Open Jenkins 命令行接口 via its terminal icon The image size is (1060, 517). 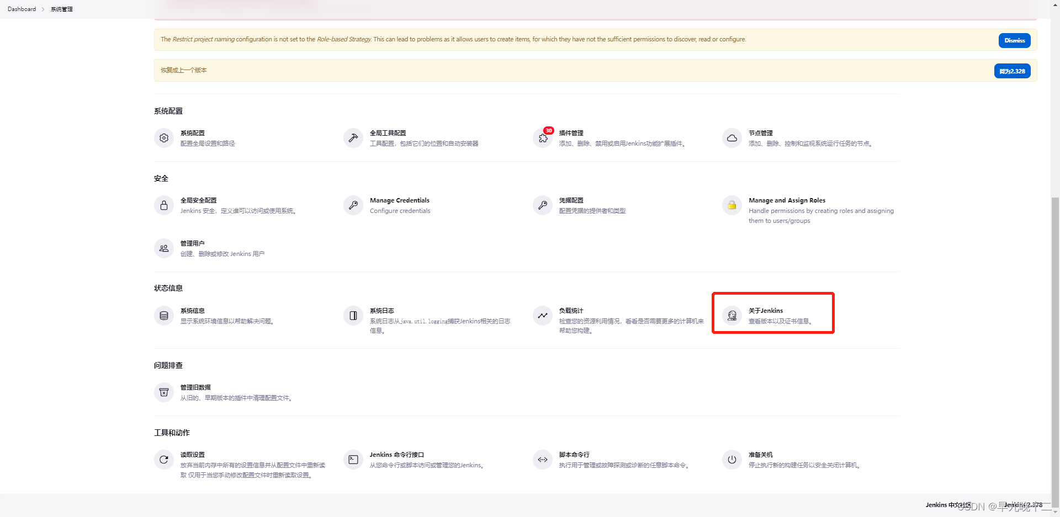(x=353, y=460)
